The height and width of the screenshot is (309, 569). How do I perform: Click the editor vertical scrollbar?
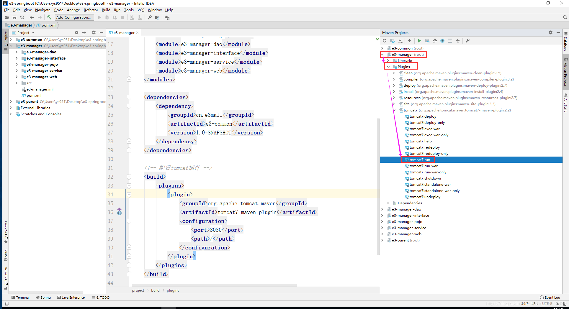click(378, 186)
